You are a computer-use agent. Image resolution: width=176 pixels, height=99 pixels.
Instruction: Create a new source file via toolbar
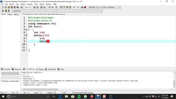point(3,7)
